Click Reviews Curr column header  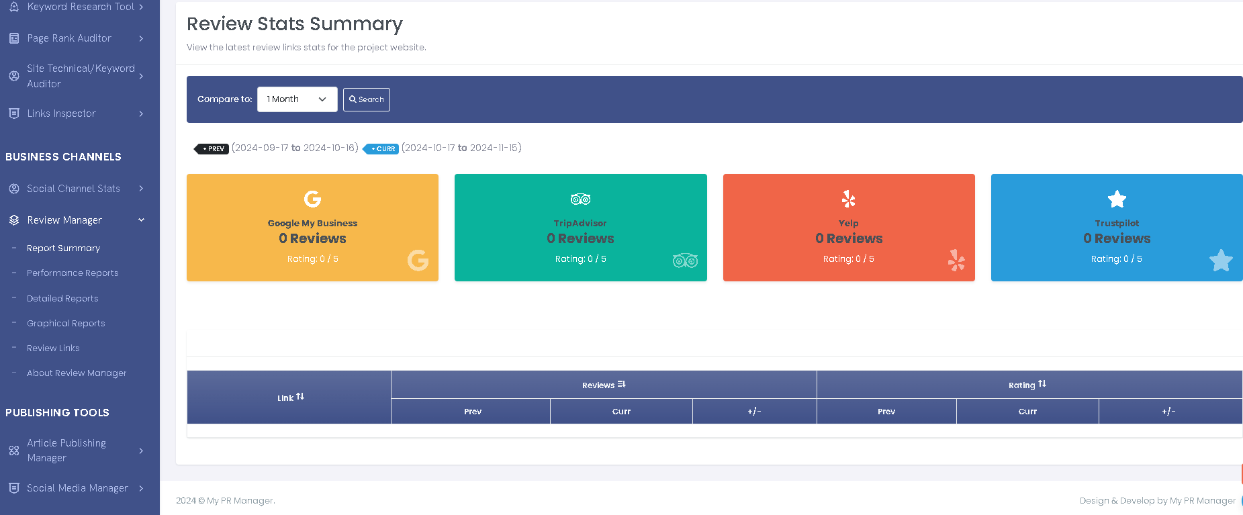coord(621,412)
